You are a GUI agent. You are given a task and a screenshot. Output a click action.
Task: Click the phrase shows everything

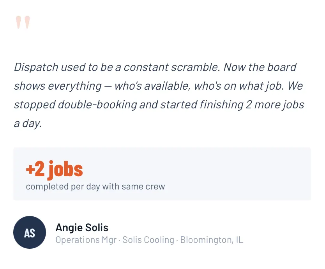point(58,86)
